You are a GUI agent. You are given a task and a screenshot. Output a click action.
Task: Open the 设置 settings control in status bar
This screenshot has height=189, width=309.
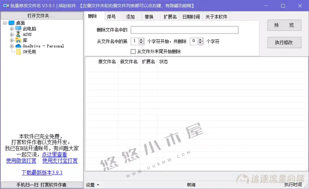pos(91,185)
